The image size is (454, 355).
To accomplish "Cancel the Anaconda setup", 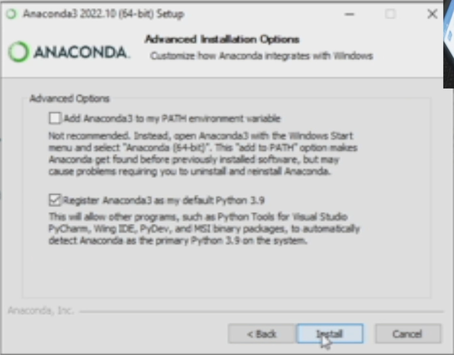I will [407, 334].
